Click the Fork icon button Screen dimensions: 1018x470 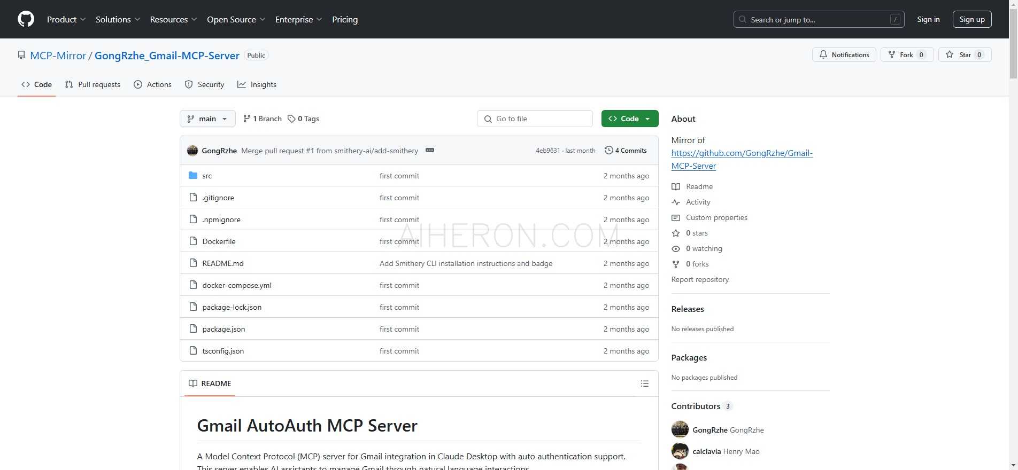892,54
